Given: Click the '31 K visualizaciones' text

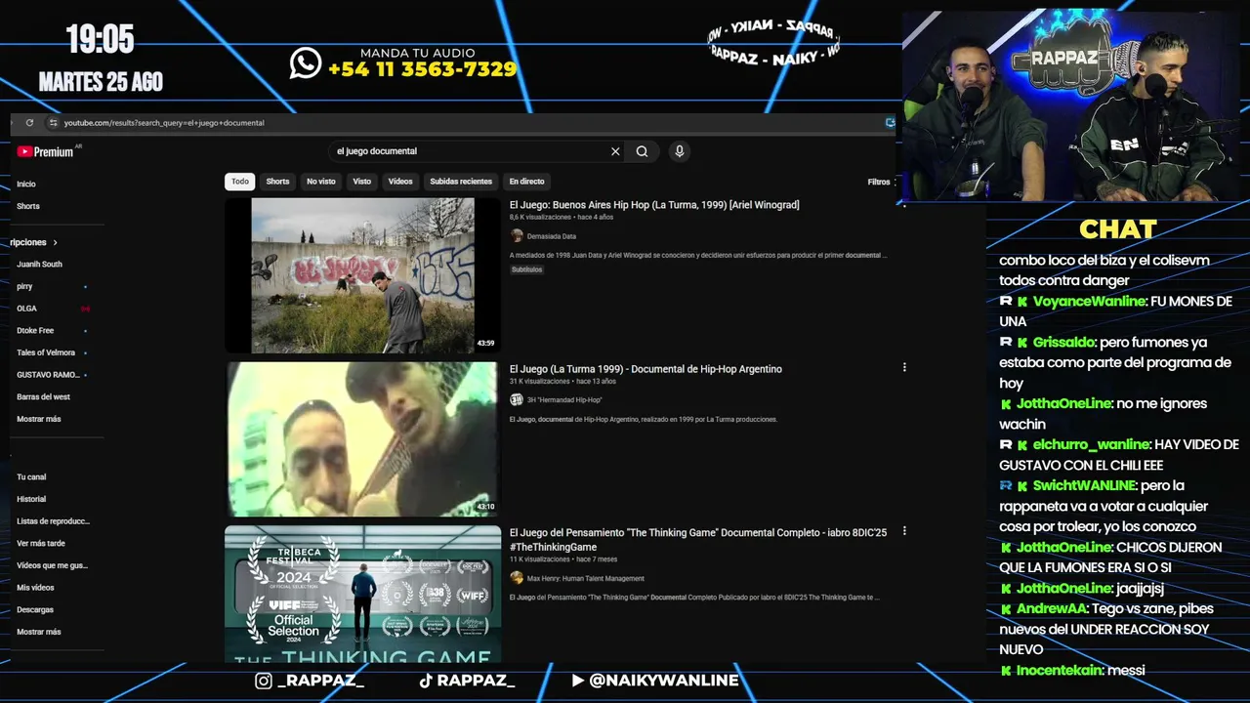Looking at the screenshot, I should point(540,381).
